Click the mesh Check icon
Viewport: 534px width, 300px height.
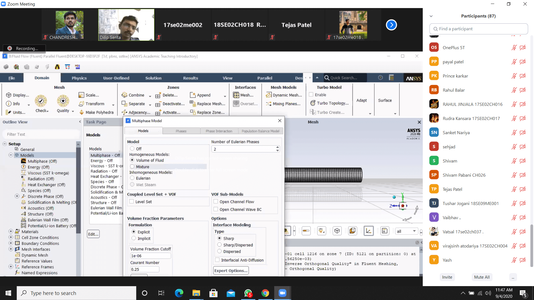click(x=41, y=101)
